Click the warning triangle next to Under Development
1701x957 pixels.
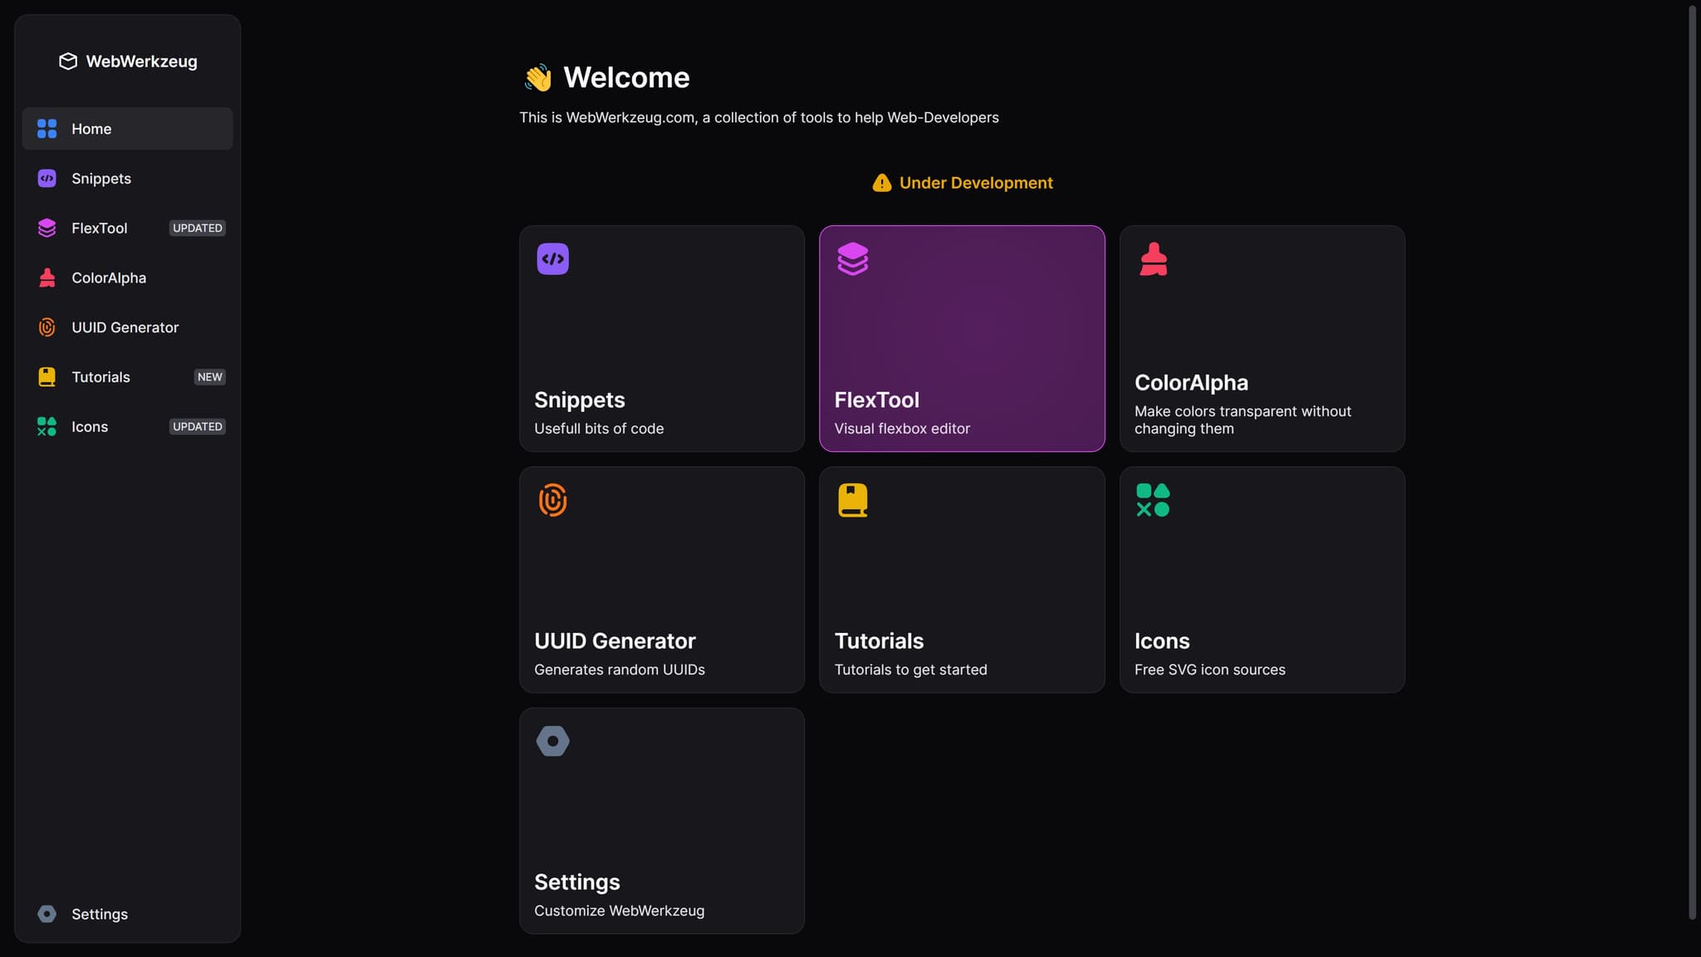(881, 183)
